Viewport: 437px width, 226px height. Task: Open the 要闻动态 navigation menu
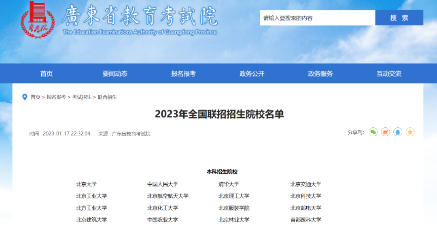(x=115, y=74)
